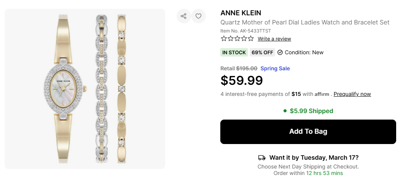Click the $5.99 Shipped text
The height and width of the screenshot is (183, 400).
pos(311,111)
